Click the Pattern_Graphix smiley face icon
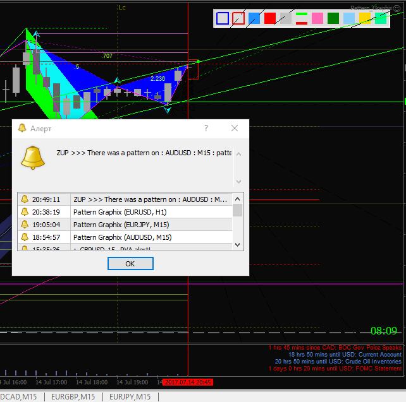The height and width of the screenshot is (402, 406). click(x=397, y=8)
